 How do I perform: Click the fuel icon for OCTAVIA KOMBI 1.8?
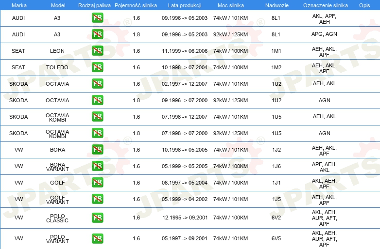[x=97, y=133]
